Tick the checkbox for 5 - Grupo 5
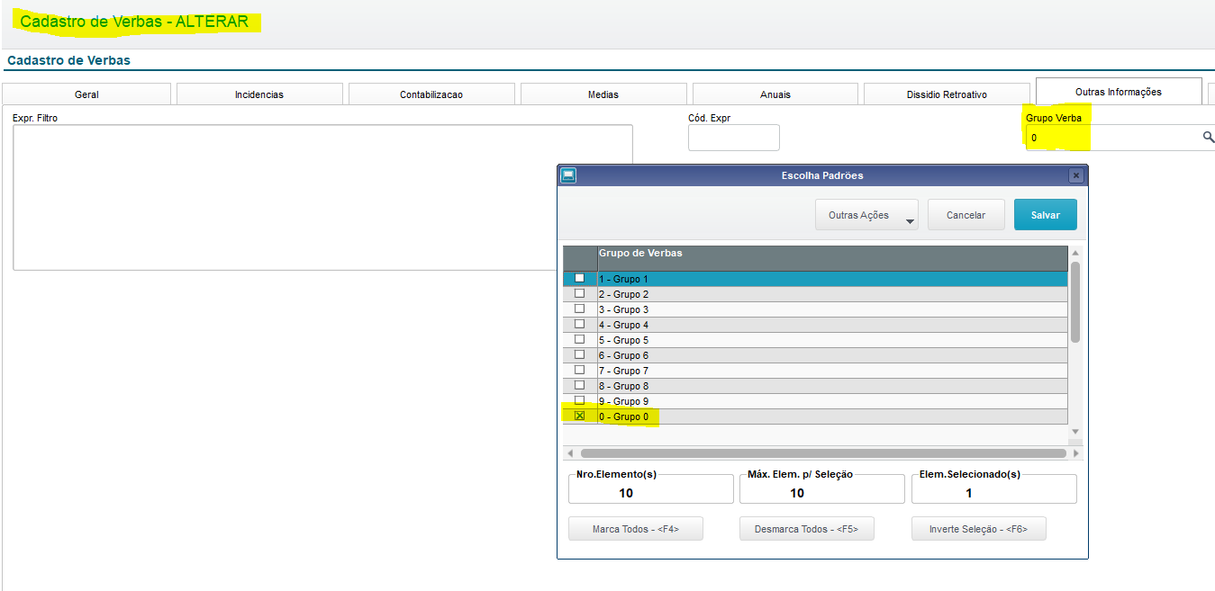The width and height of the screenshot is (1215, 591). click(x=579, y=340)
